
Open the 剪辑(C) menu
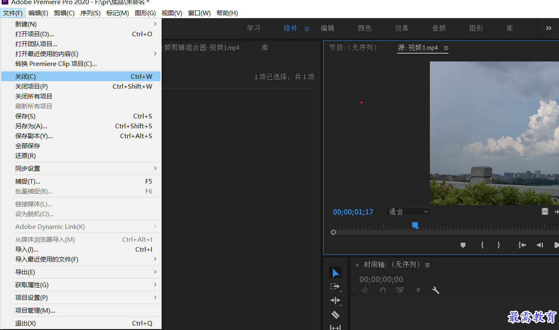click(64, 13)
